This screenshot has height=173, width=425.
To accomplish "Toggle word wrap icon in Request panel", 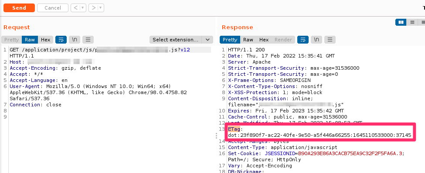I will coord(61,40).
